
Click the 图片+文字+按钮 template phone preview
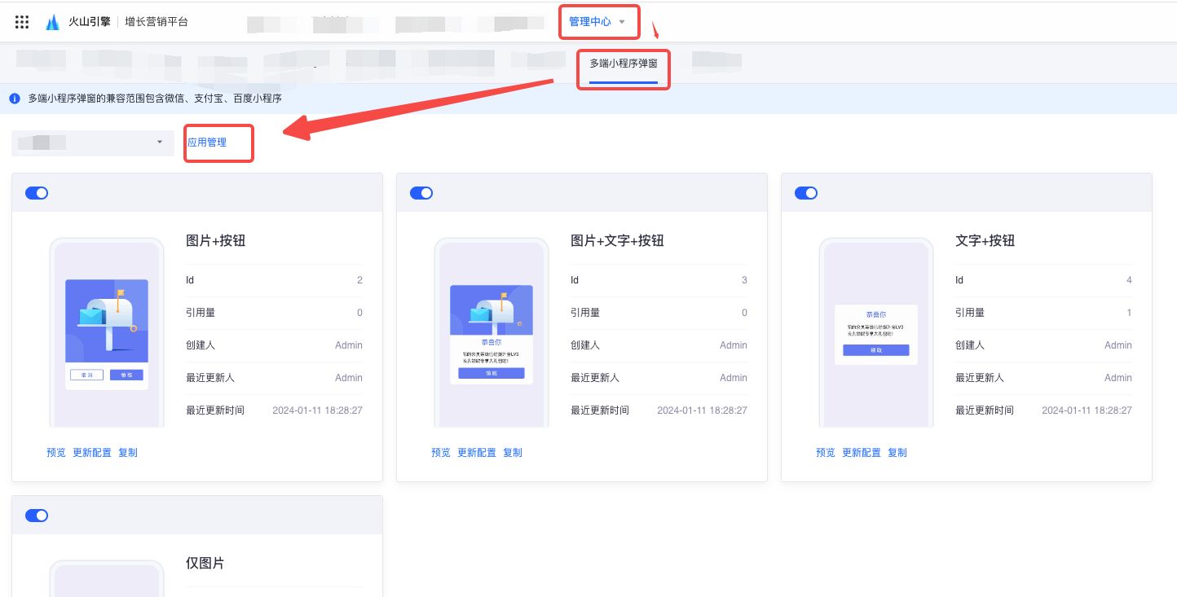[492, 332]
